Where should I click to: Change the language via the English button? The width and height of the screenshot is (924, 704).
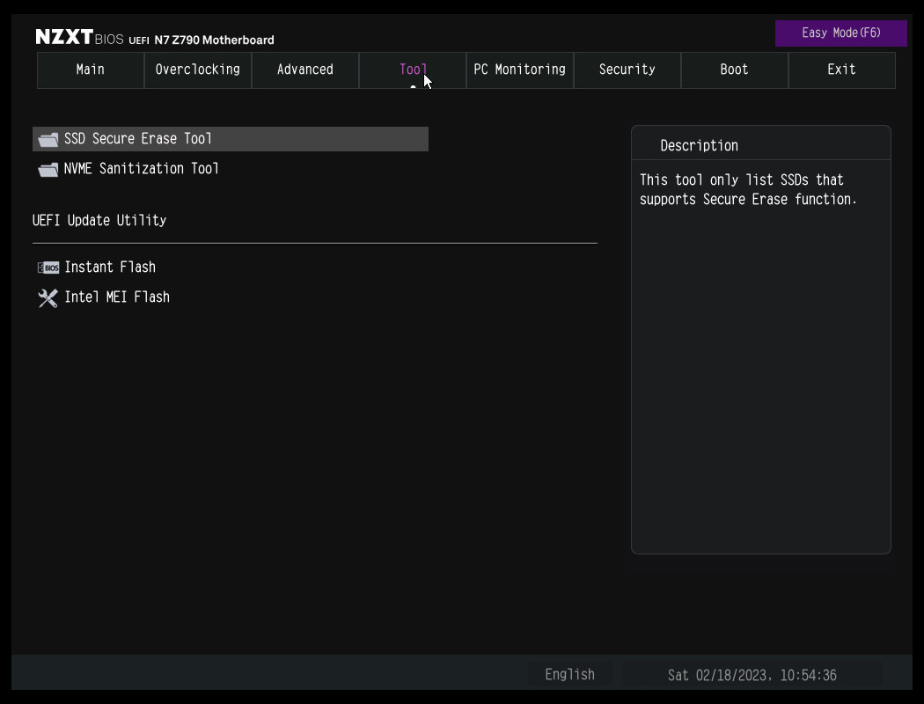pos(570,675)
